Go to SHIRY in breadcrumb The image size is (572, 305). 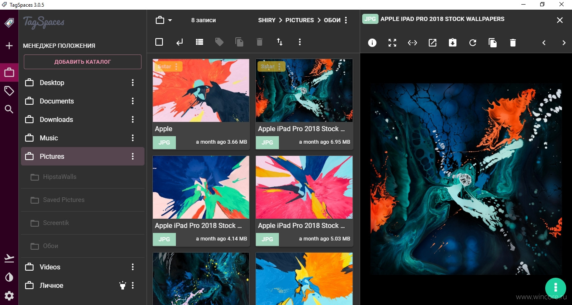tap(267, 20)
